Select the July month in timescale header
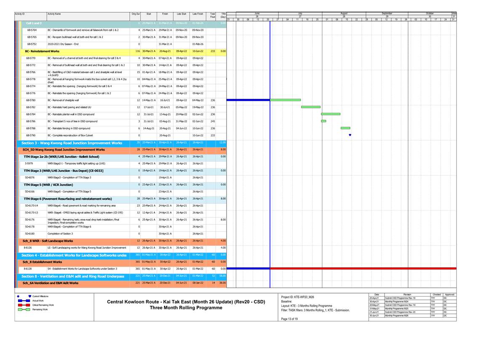The image size is (484, 342). [300, 13]
